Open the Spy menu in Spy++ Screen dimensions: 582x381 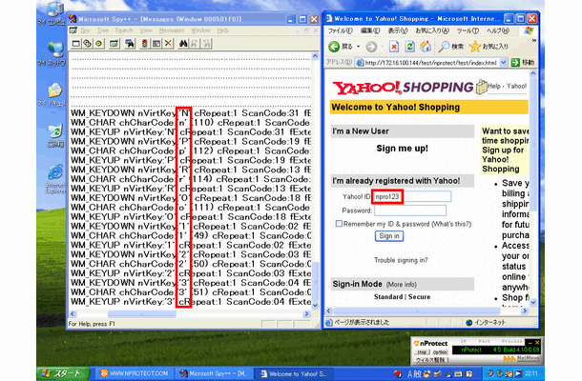pos(85,30)
